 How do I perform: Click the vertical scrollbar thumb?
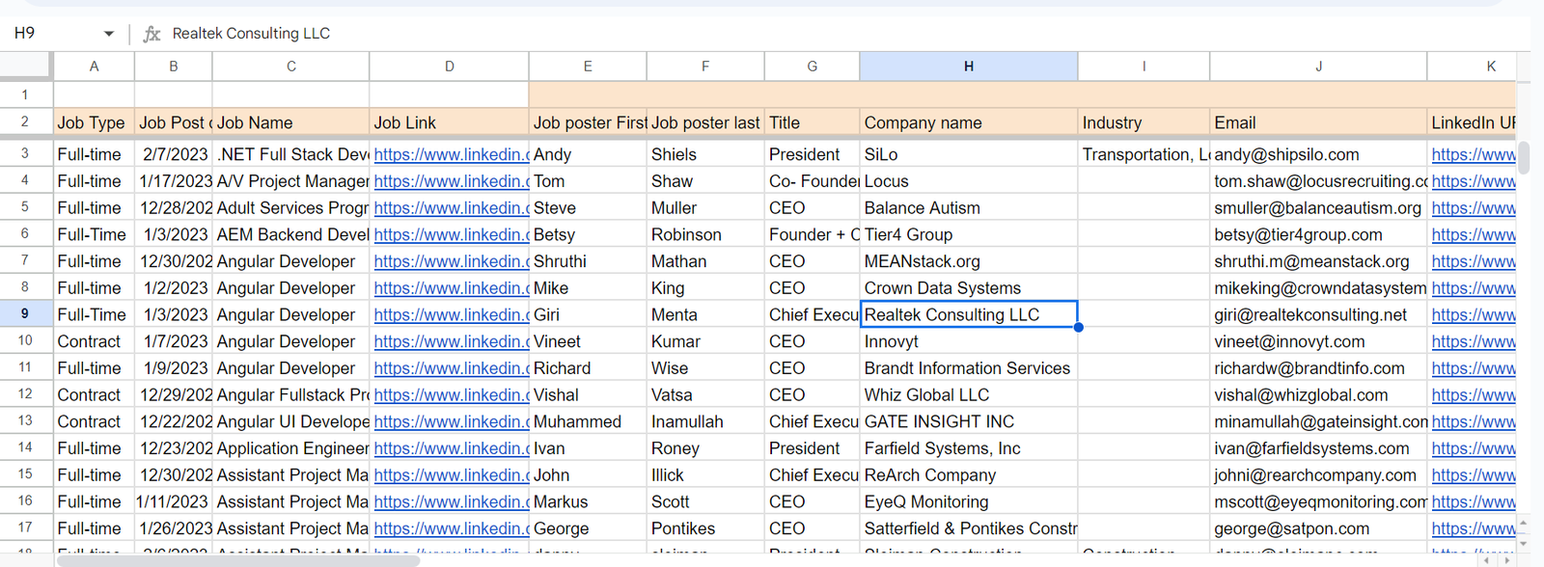pyautogui.click(x=1524, y=157)
